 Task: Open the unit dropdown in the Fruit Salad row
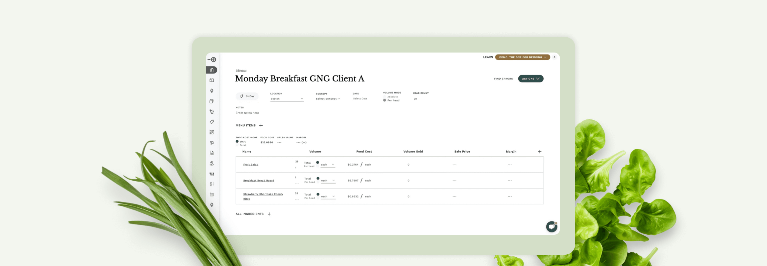tap(328, 165)
